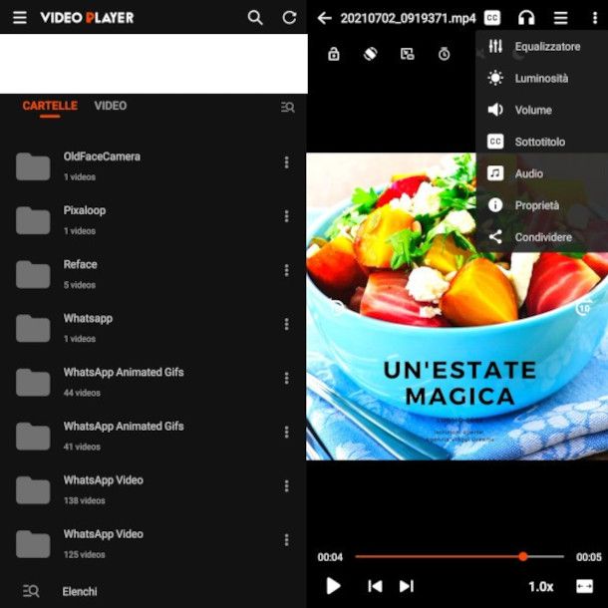Image resolution: width=608 pixels, height=608 pixels.
Task: Open more options for OldFaceCamera folder
Action: coord(286,162)
